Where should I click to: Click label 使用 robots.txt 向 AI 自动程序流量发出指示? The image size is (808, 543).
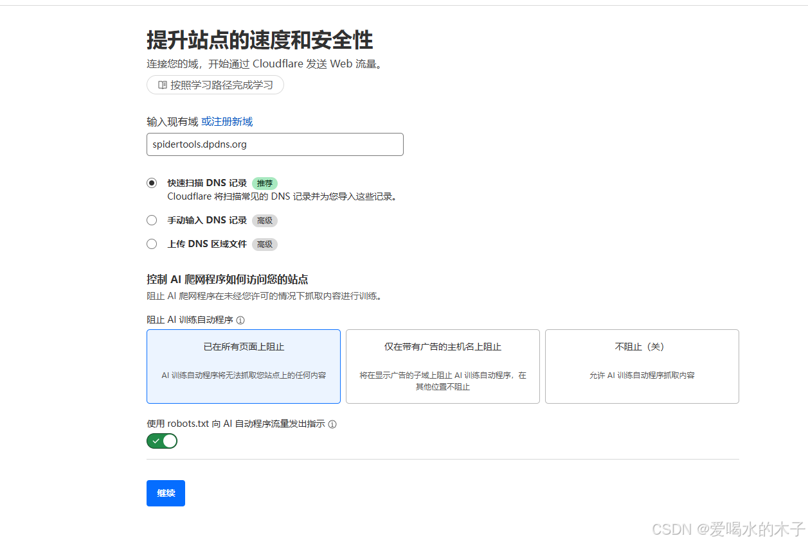pyautogui.click(x=235, y=424)
